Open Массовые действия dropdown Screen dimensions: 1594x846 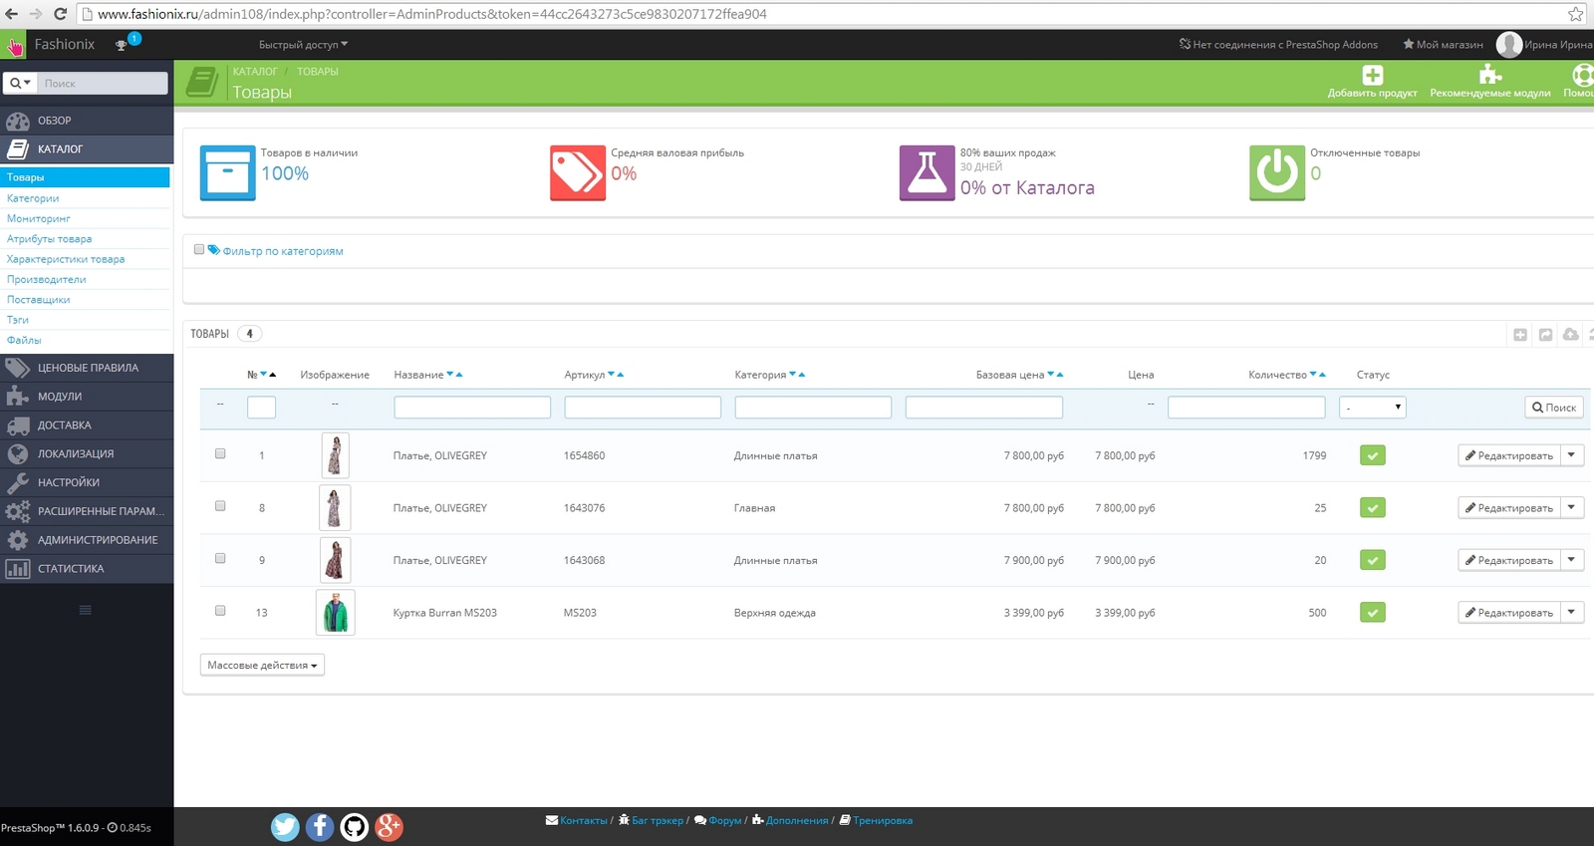(262, 665)
